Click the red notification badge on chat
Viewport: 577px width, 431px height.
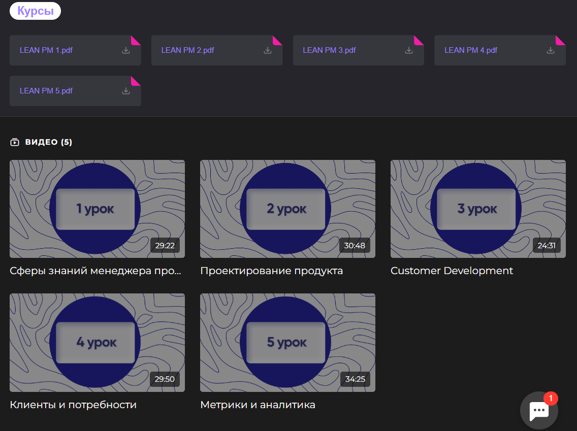pos(551,398)
